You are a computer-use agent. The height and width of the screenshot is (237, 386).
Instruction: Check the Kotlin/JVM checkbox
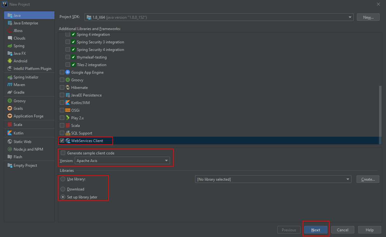click(x=62, y=103)
